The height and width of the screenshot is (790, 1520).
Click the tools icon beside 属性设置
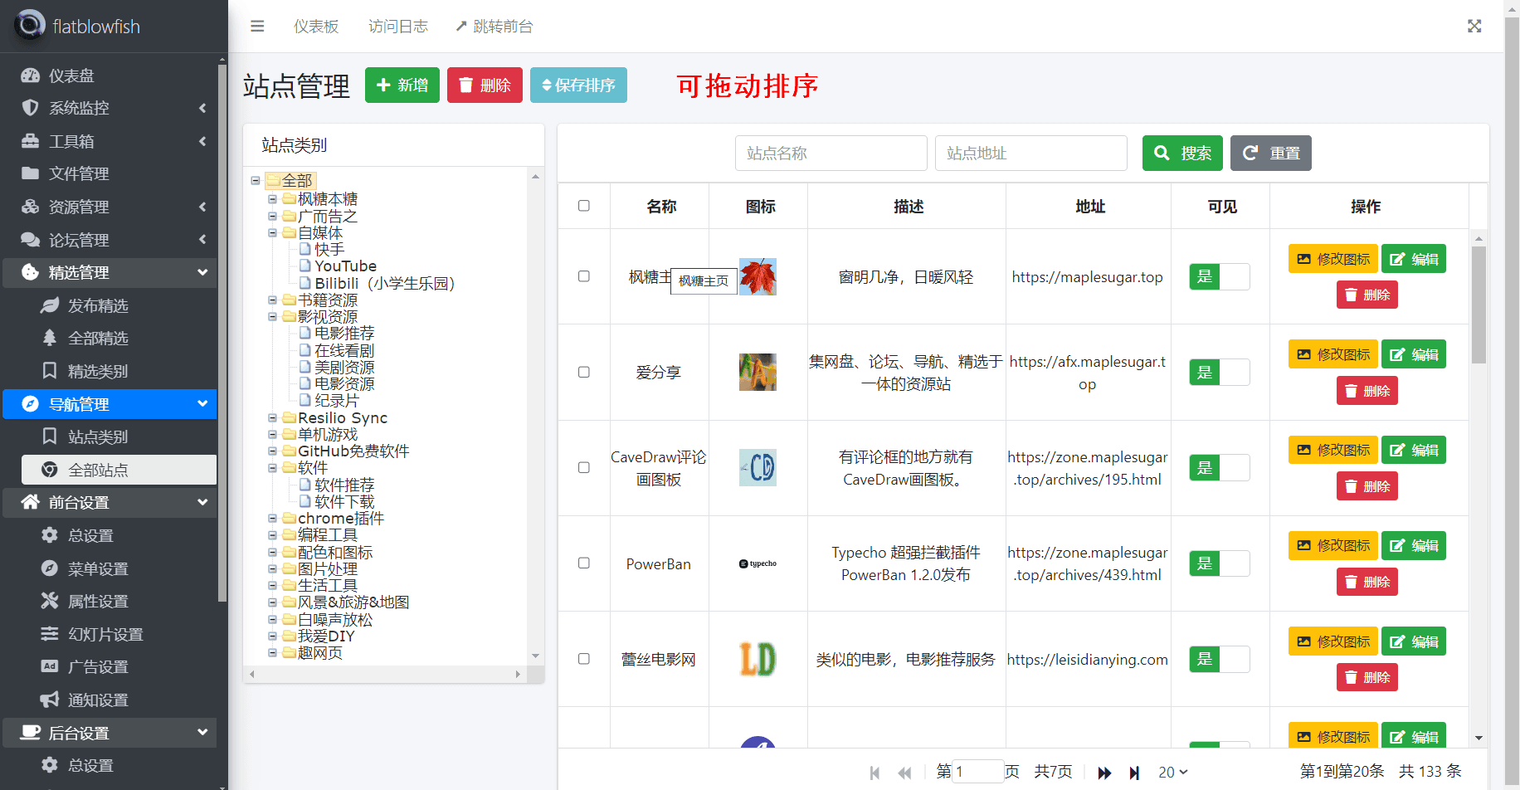point(50,601)
